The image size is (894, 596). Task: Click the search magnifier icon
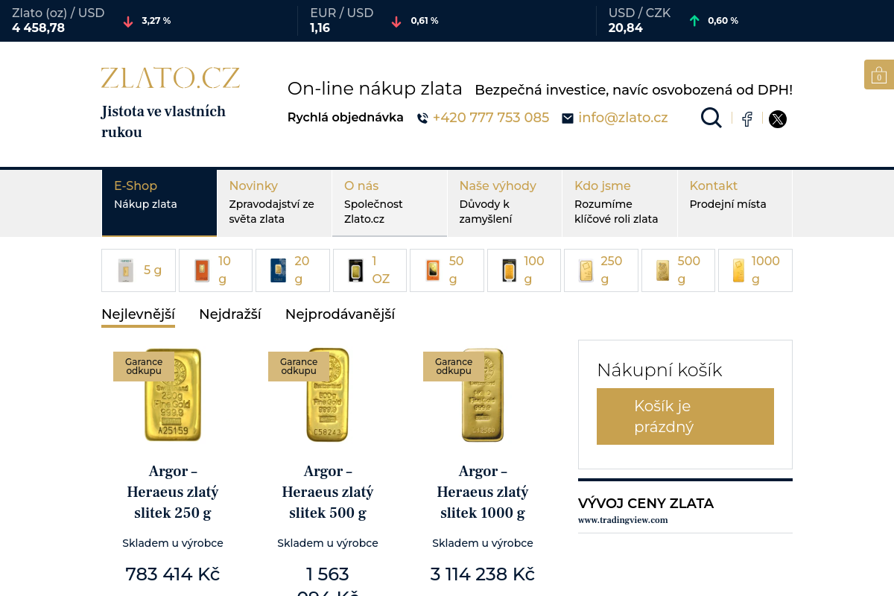click(711, 118)
